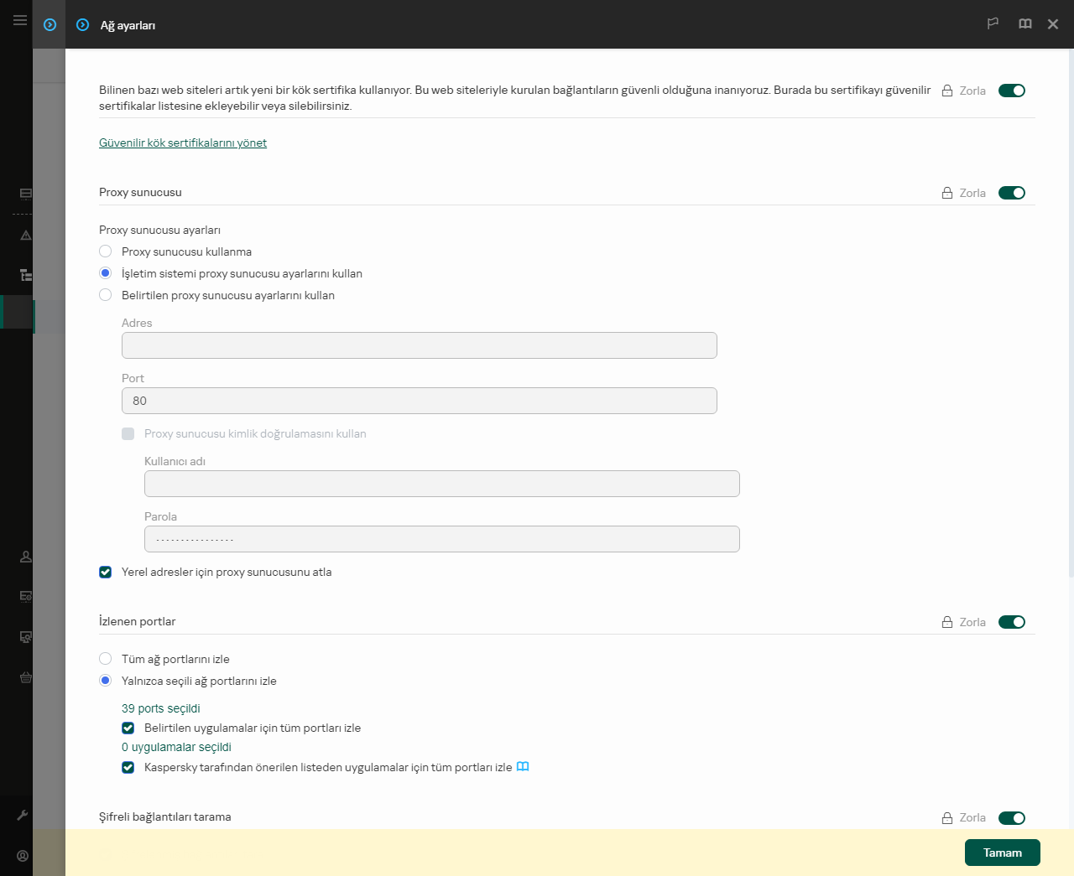This screenshot has width=1074, height=876.
Task: Click the Tamam button
Action: (x=1002, y=853)
